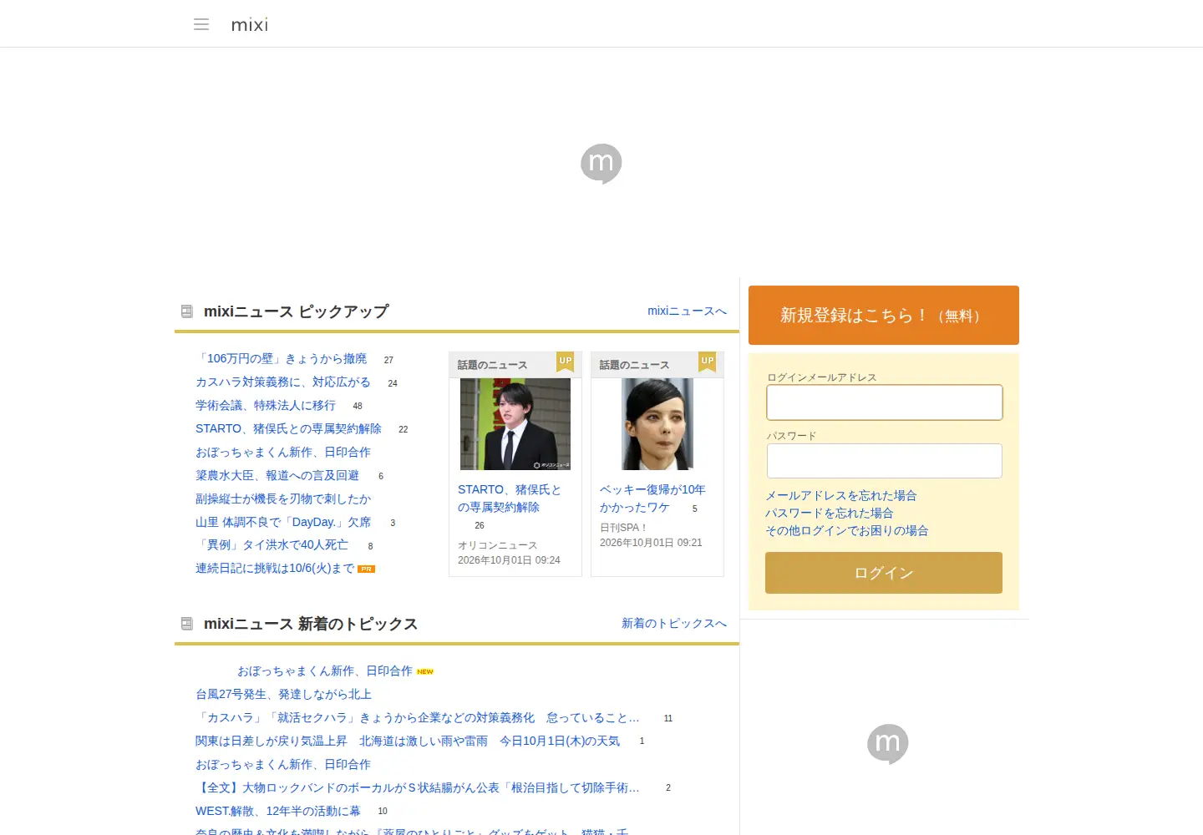The image size is (1203, 835).
Task: Click the newspaper icon beside 新着のトピックス heading
Action: point(187,624)
